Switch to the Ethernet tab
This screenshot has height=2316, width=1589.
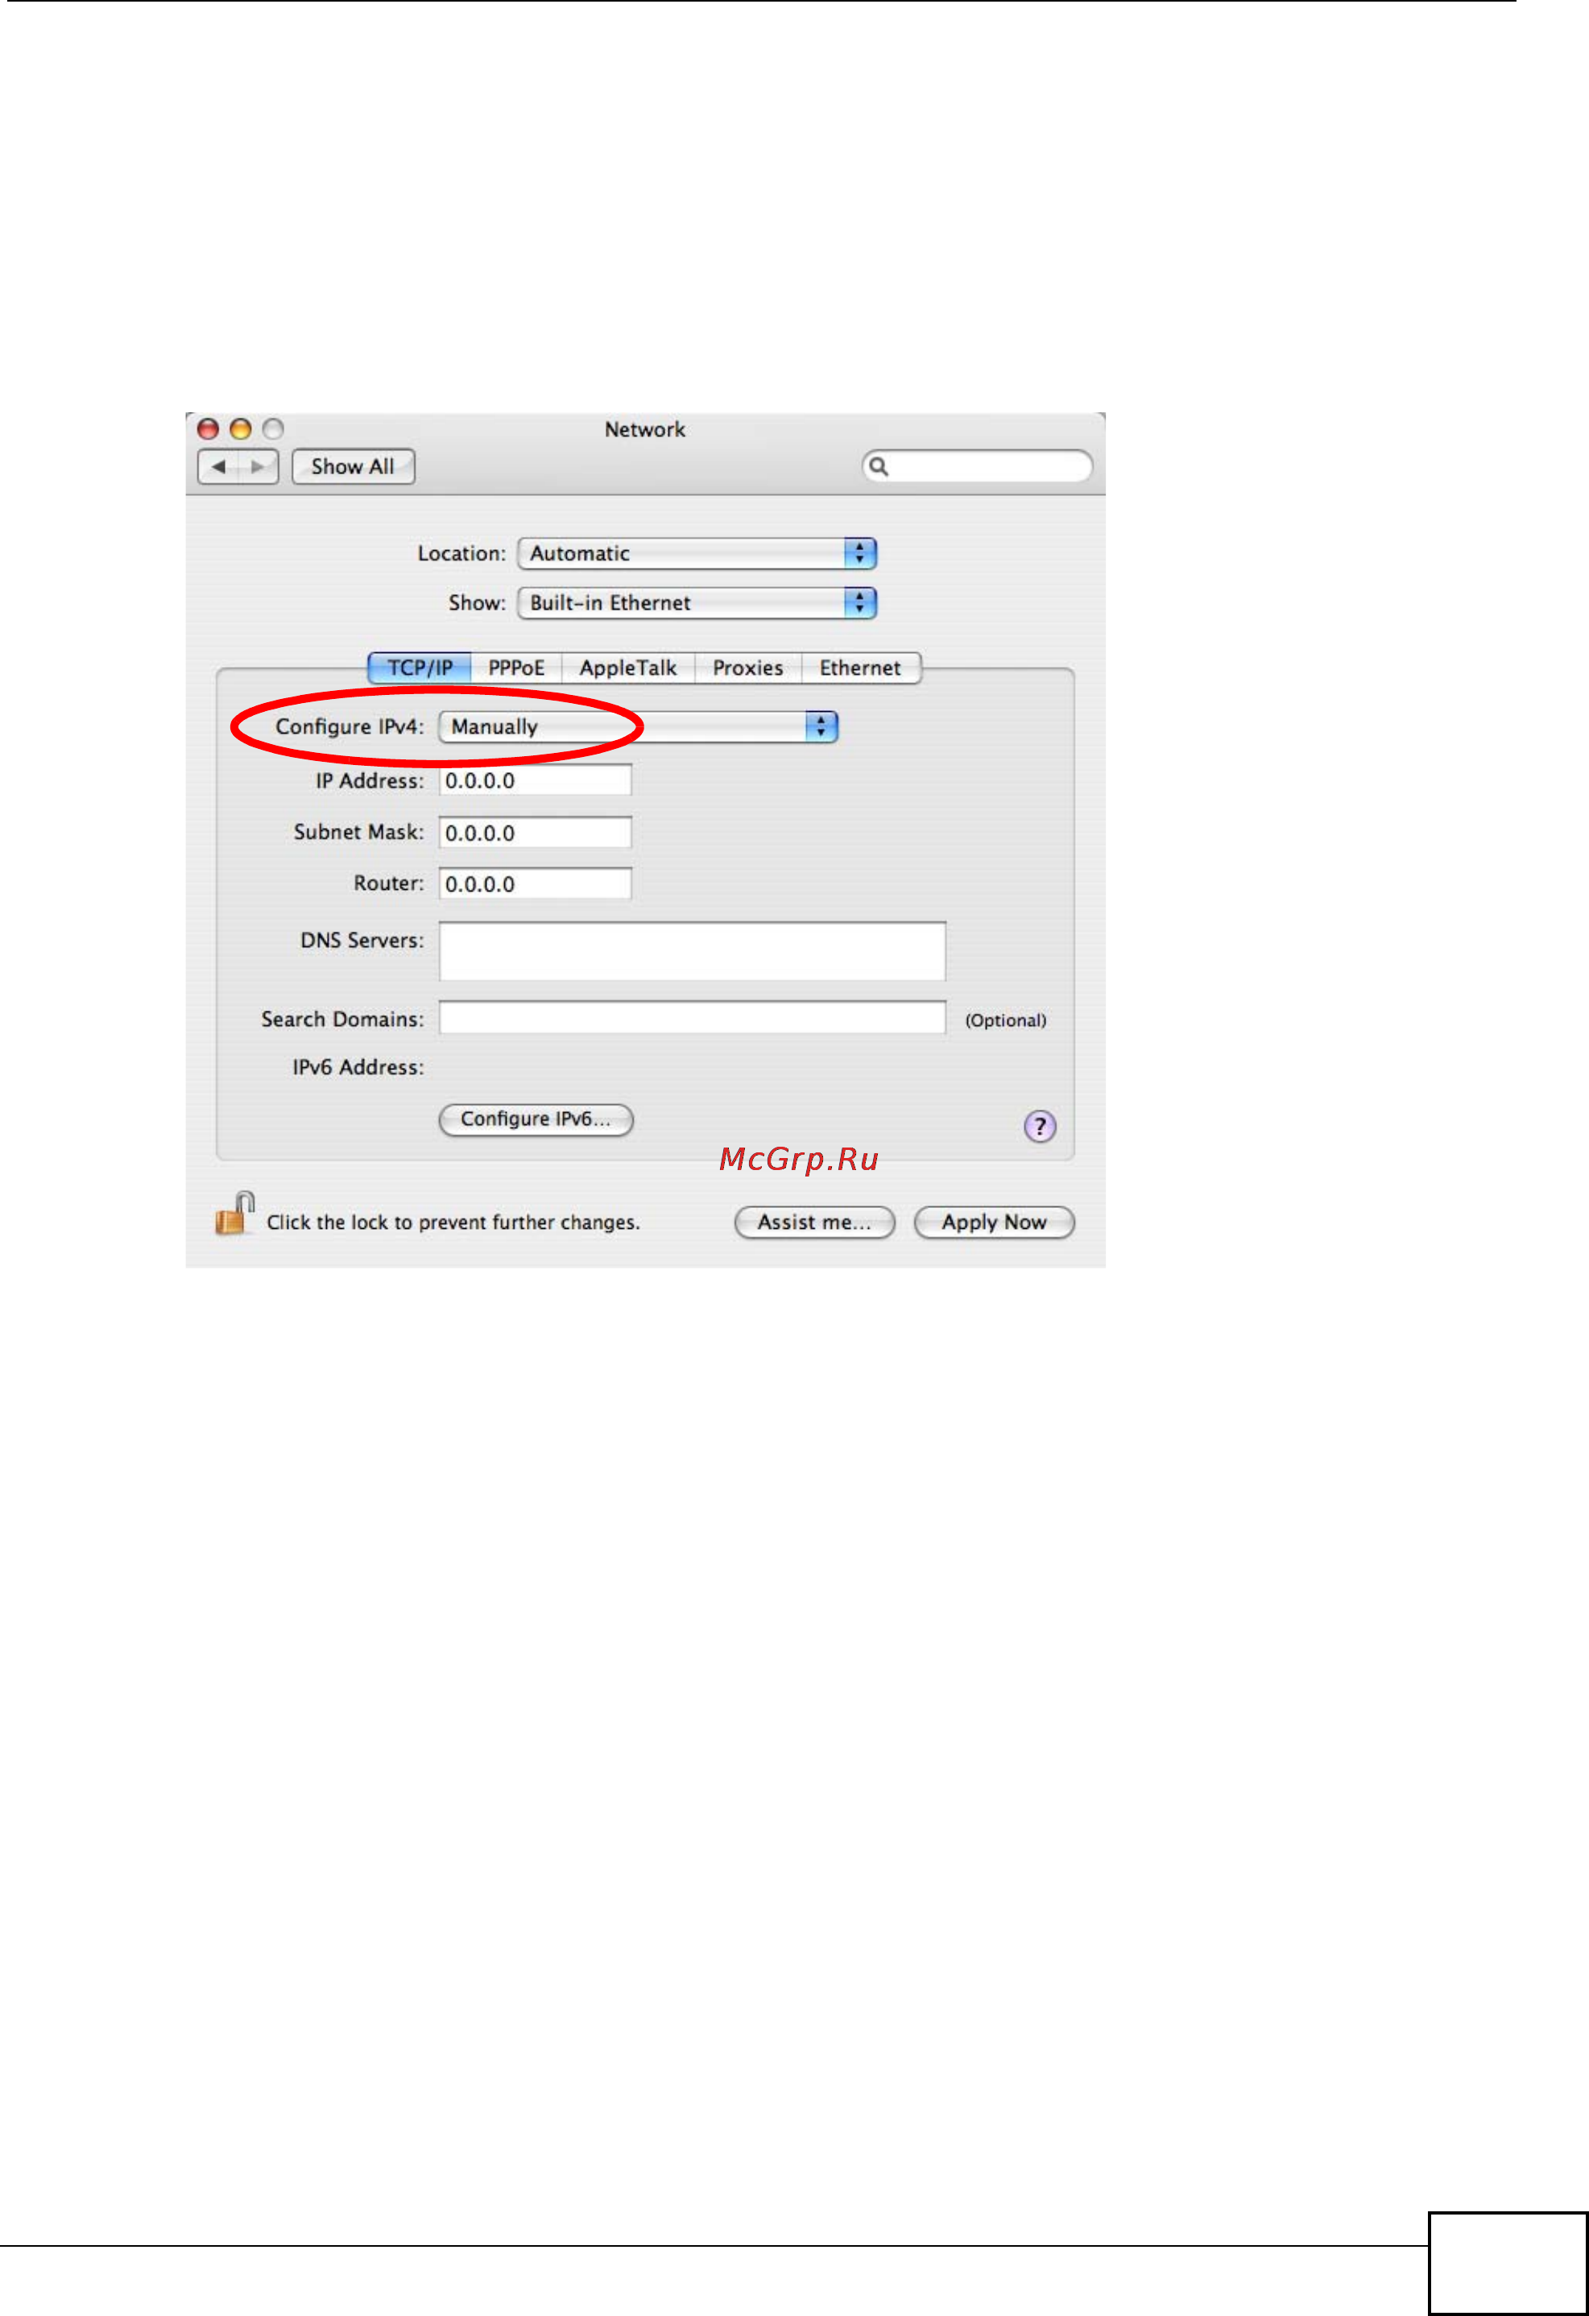click(x=860, y=668)
